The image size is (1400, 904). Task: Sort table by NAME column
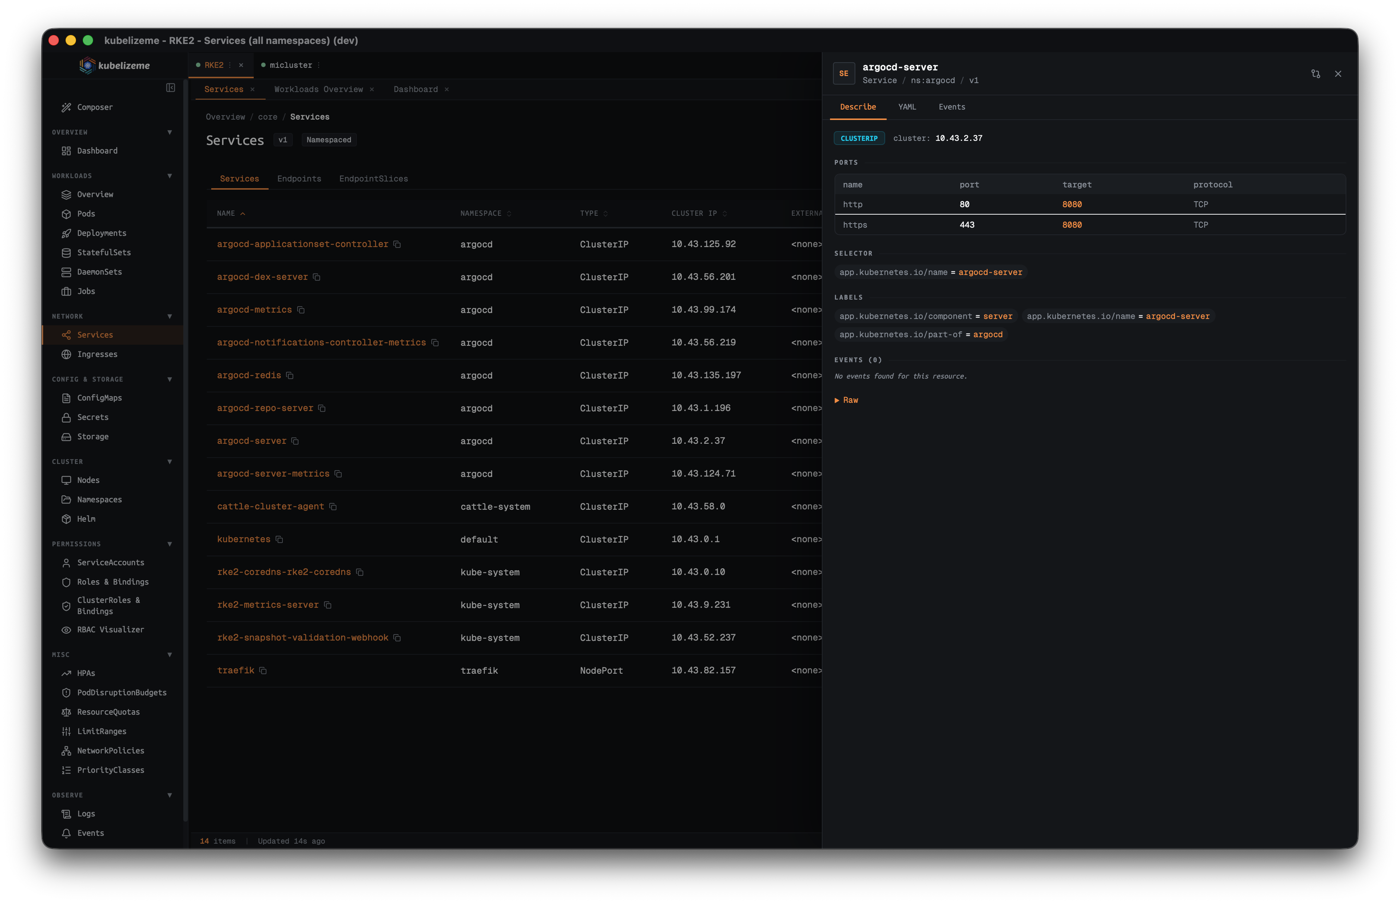tap(231, 214)
